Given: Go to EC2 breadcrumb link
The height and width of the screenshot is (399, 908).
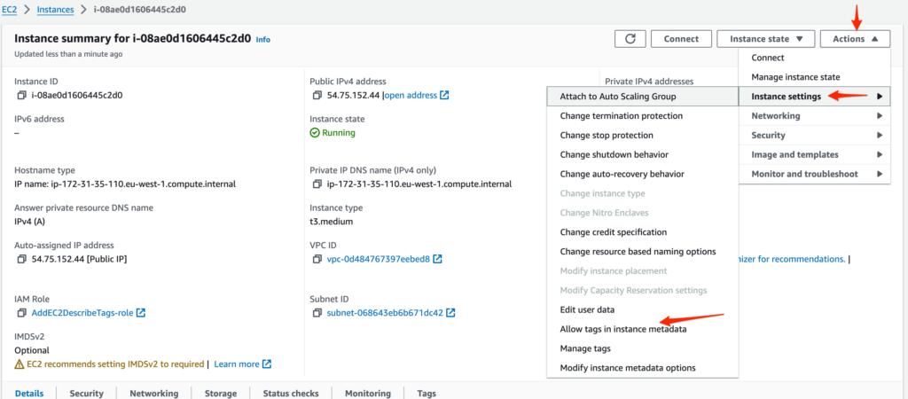Looking at the screenshot, I should (9, 10).
